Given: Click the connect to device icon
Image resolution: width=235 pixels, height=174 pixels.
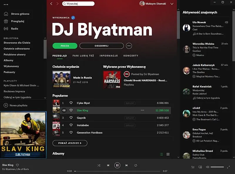Looking at the screenshot, I should point(200,167).
